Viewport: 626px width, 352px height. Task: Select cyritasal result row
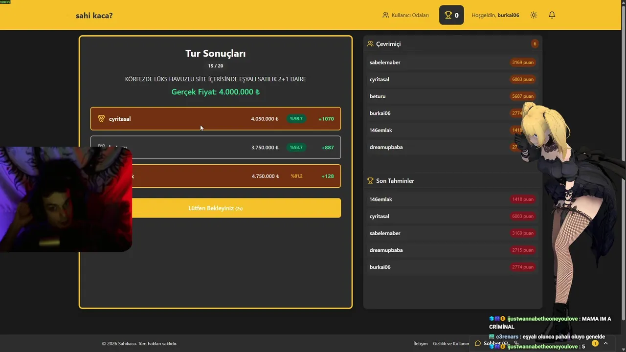[x=216, y=119]
